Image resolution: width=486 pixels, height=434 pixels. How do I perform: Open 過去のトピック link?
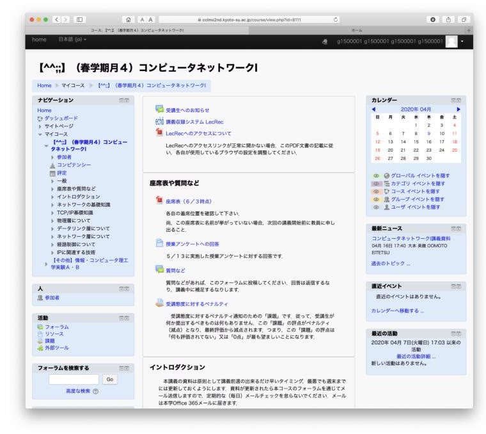click(391, 263)
